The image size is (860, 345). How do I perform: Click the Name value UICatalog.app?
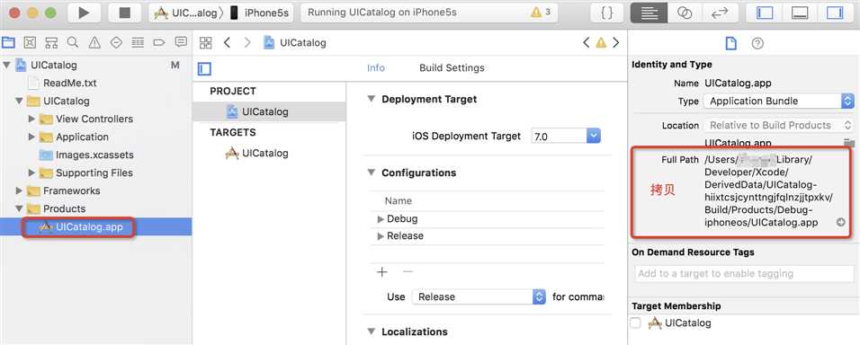(x=739, y=84)
